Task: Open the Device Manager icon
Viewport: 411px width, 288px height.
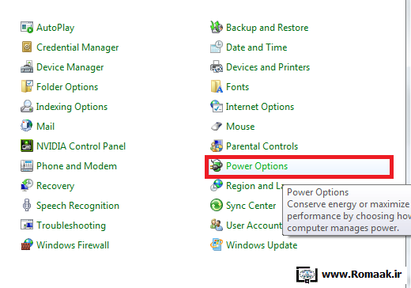Action: point(27,67)
